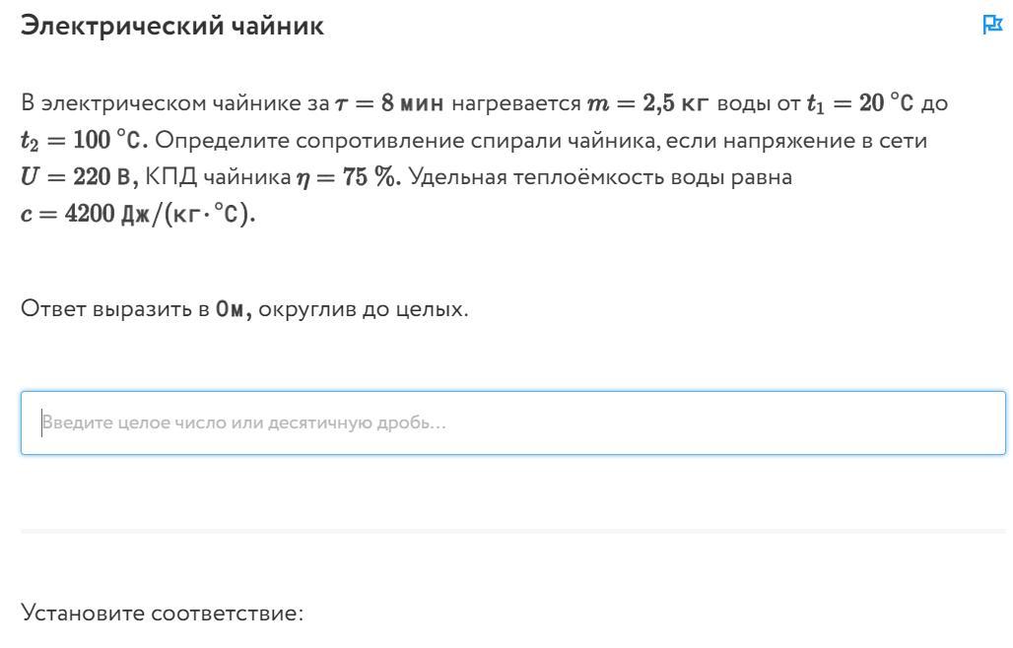Screen dimensions: 1013x648
Task: Click the phrase "Ответ выразить в"
Action: 115,309
